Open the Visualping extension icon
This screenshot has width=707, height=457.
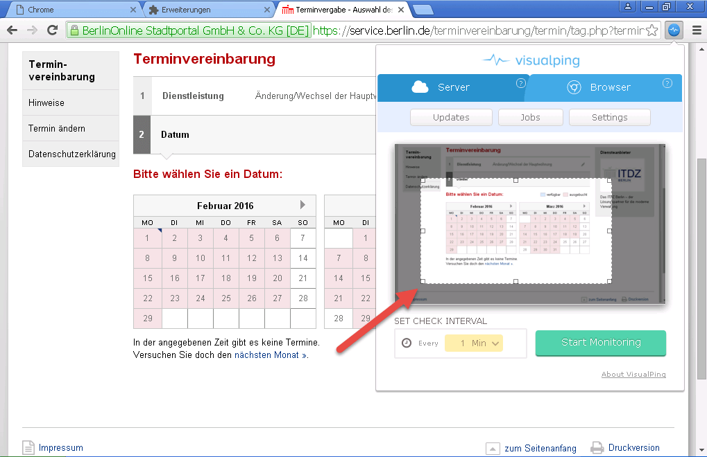[674, 30]
